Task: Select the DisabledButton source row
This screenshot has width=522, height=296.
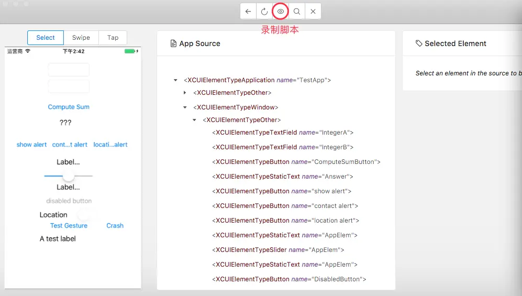Action: [x=289, y=279]
